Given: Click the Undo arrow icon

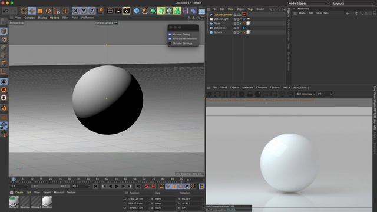Looking at the screenshot, I should [6, 11].
